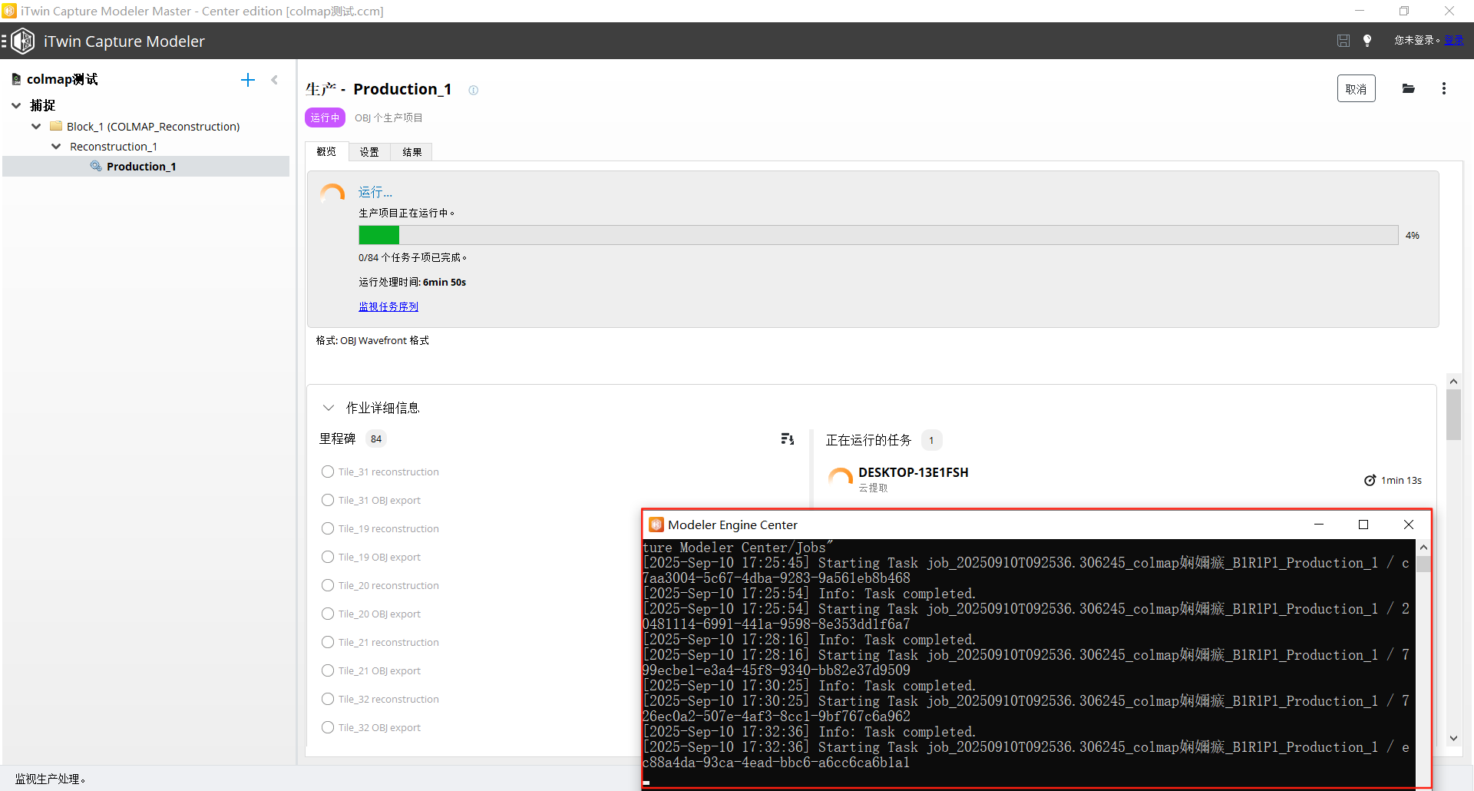Viewport: 1474px width, 791px height.
Task: Click the save icon in header
Action: pos(1343,41)
